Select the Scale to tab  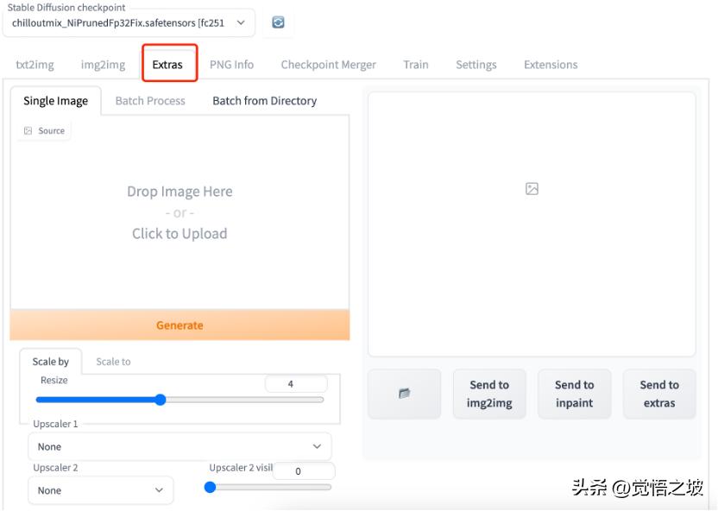click(113, 362)
